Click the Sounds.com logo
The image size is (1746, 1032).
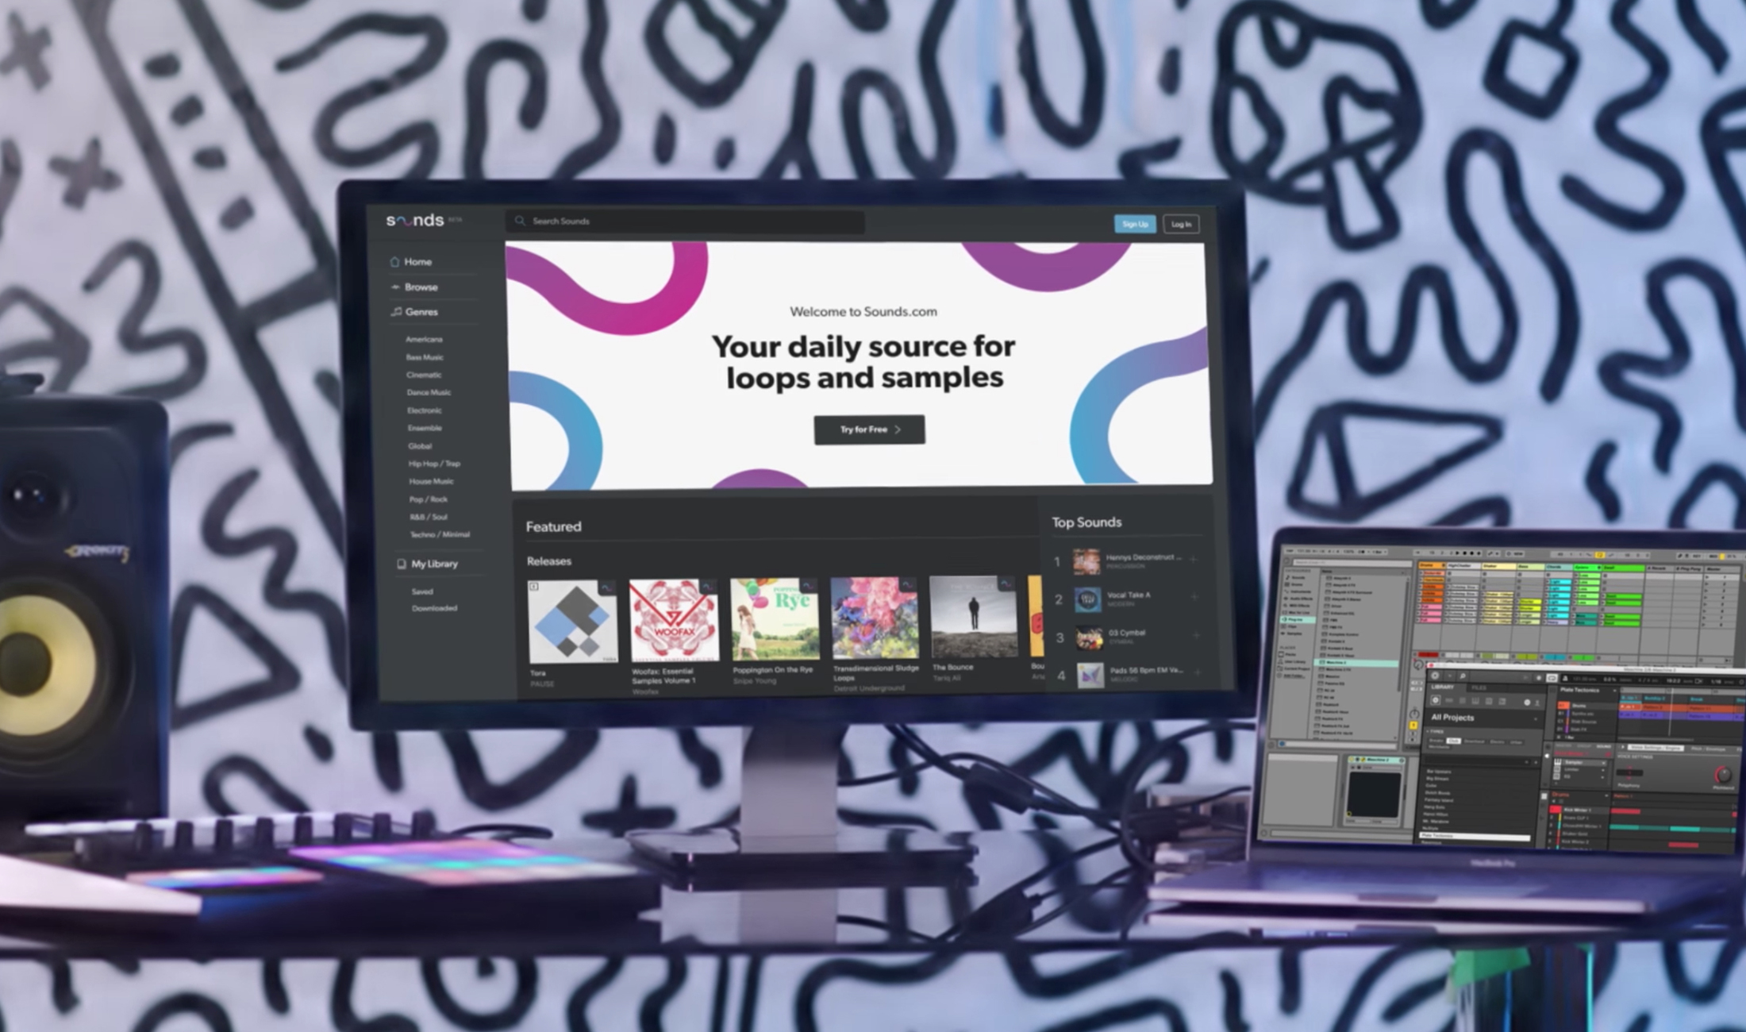pos(414,220)
